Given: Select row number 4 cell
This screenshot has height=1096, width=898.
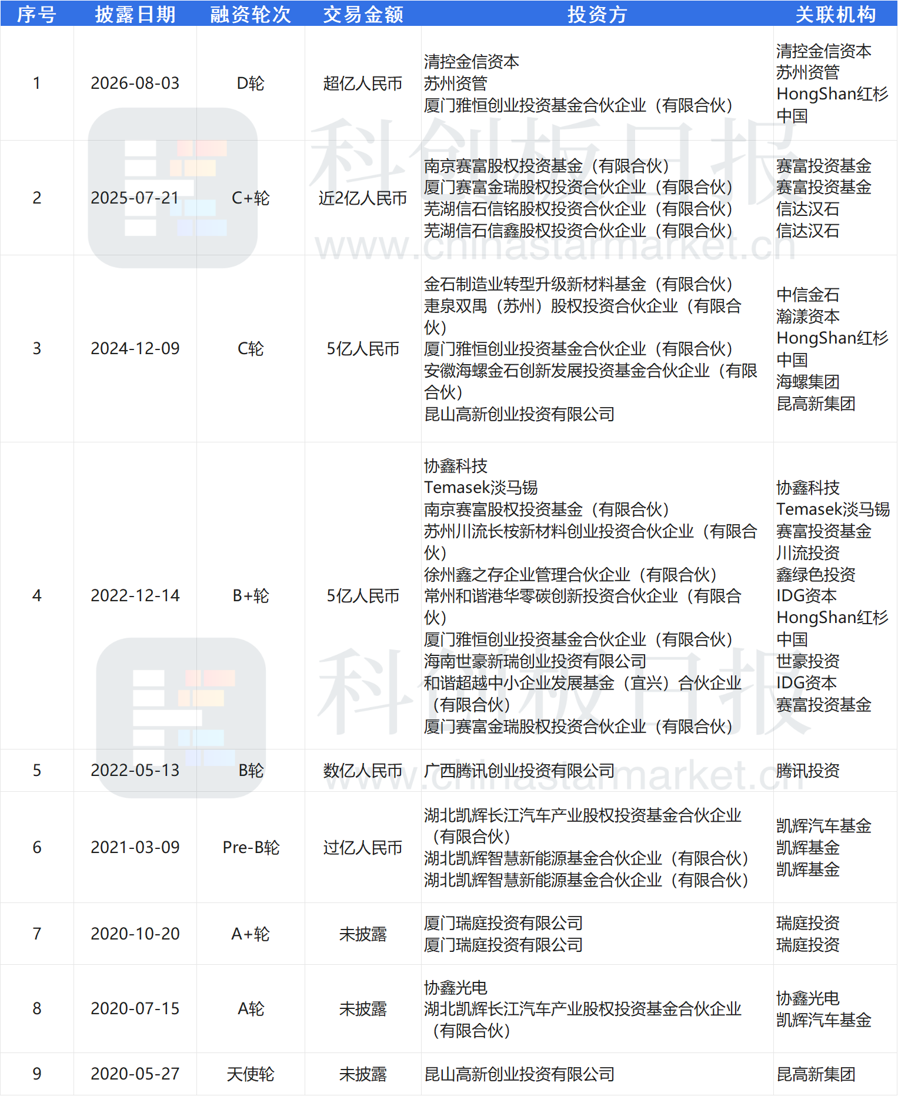Looking at the screenshot, I should coord(36,595).
